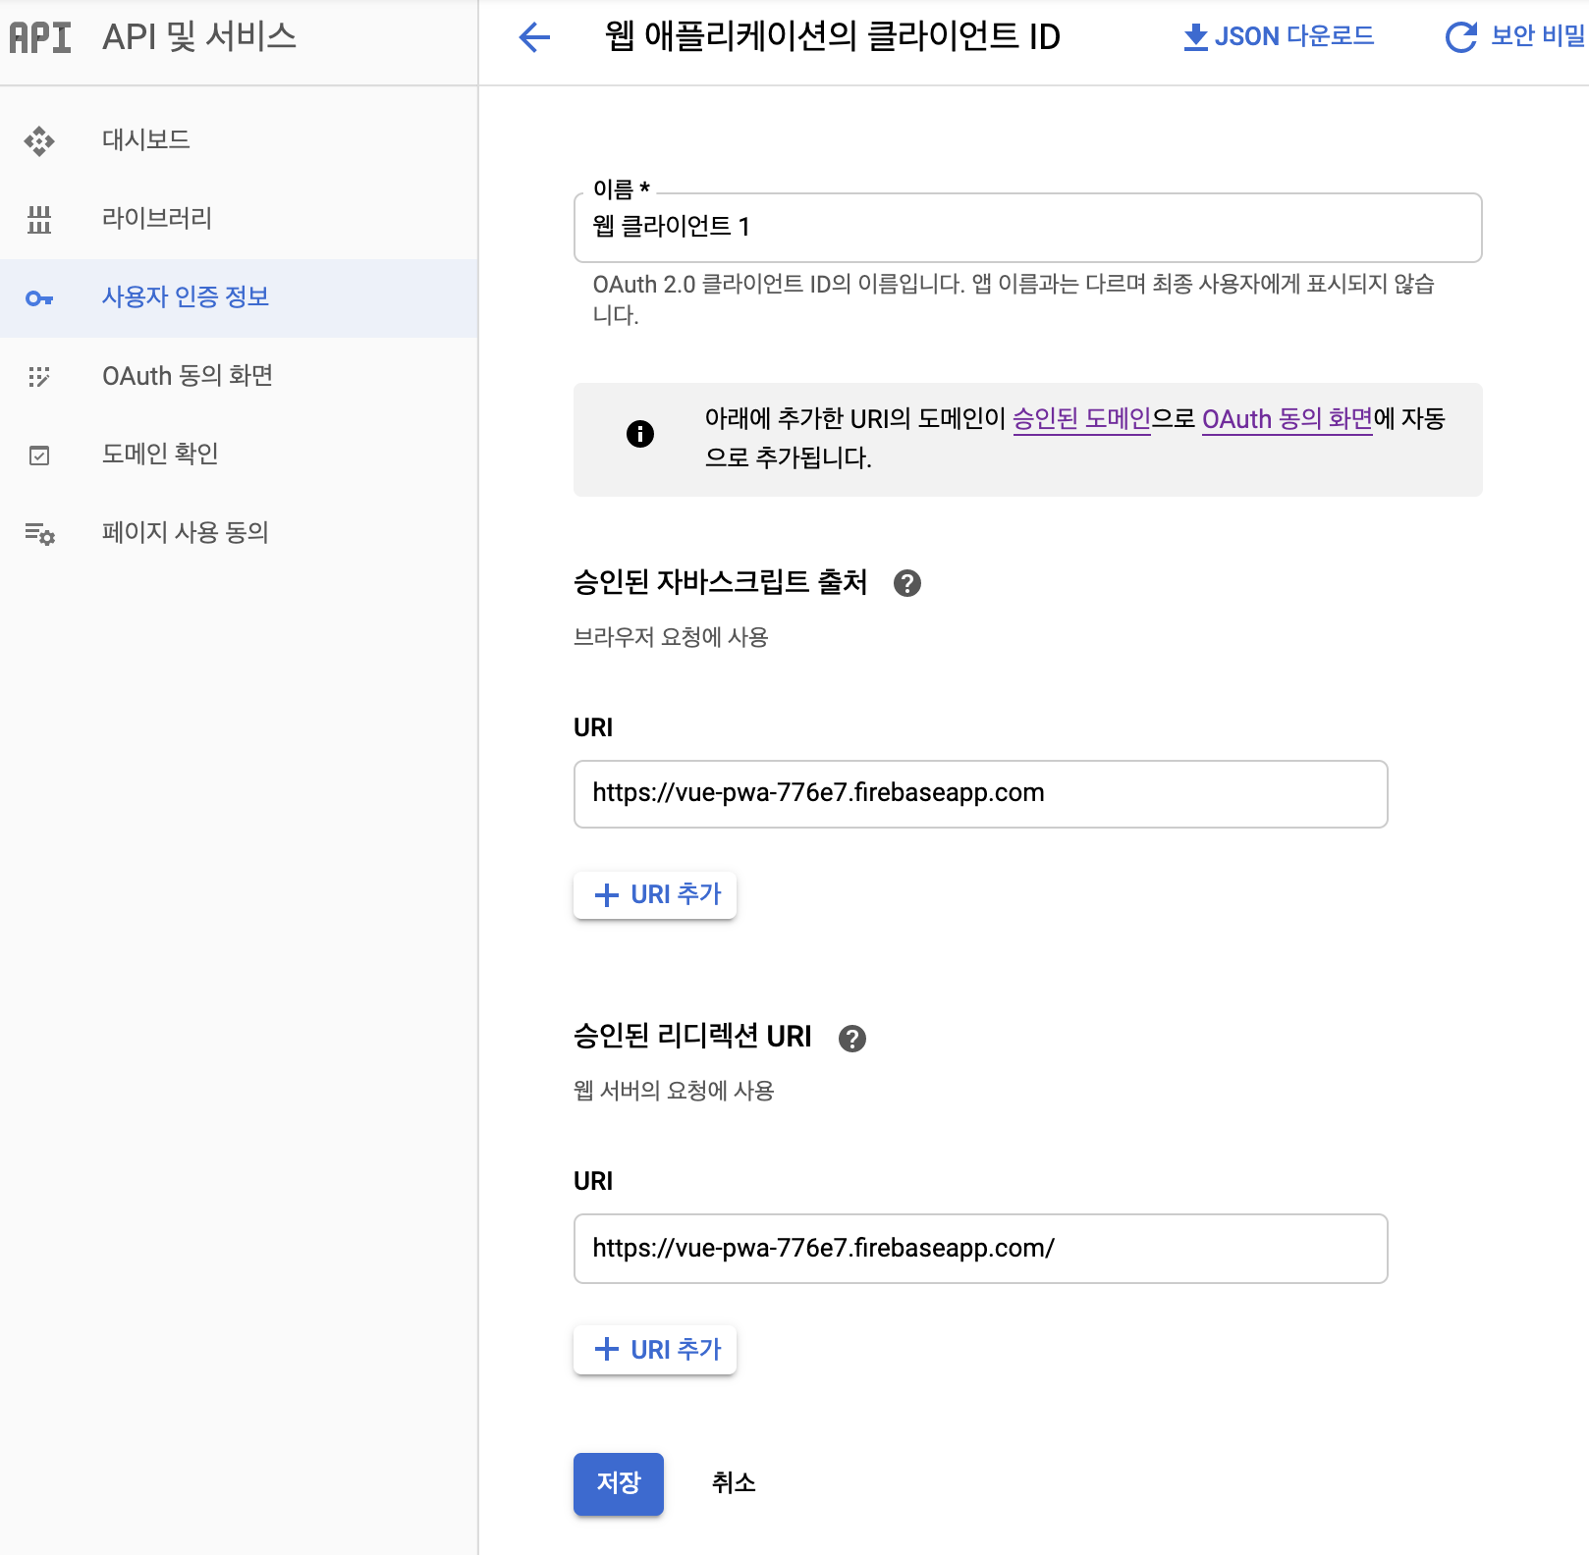This screenshot has width=1589, height=1555.
Task: Click the 웹 애플리케이션의 클라이언트 ID title
Action: tap(833, 37)
